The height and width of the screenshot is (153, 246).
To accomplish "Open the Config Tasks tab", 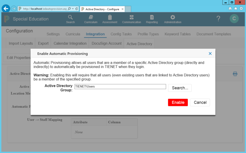I will point(121,34).
